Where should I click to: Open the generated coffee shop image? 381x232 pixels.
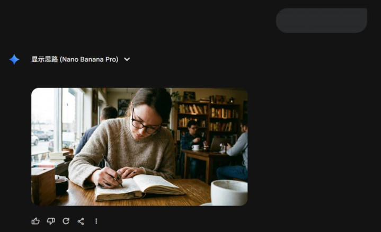click(x=139, y=147)
